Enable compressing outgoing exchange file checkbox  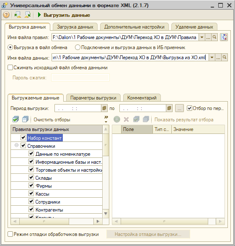[10, 68]
